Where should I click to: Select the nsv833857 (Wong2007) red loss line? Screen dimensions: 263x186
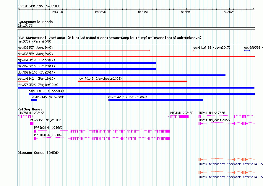[x=84, y=50]
